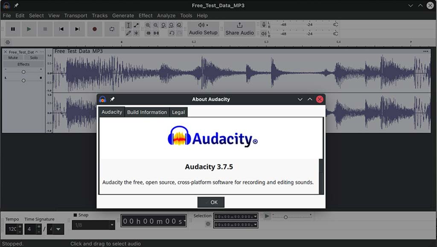Screen dimensions: 437x247
Task: Click the Share Audio button
Action: click(x=240, y=29)
